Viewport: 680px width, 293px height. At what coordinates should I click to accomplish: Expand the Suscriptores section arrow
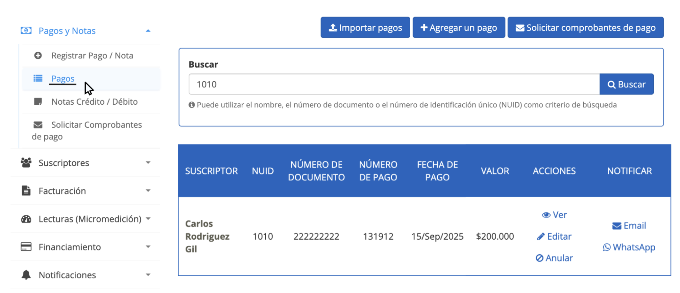pos(148,163)
